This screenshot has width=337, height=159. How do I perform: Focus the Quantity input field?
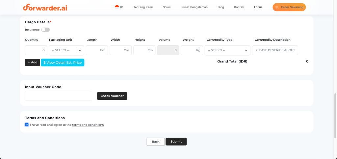click(x=36, y=50)
